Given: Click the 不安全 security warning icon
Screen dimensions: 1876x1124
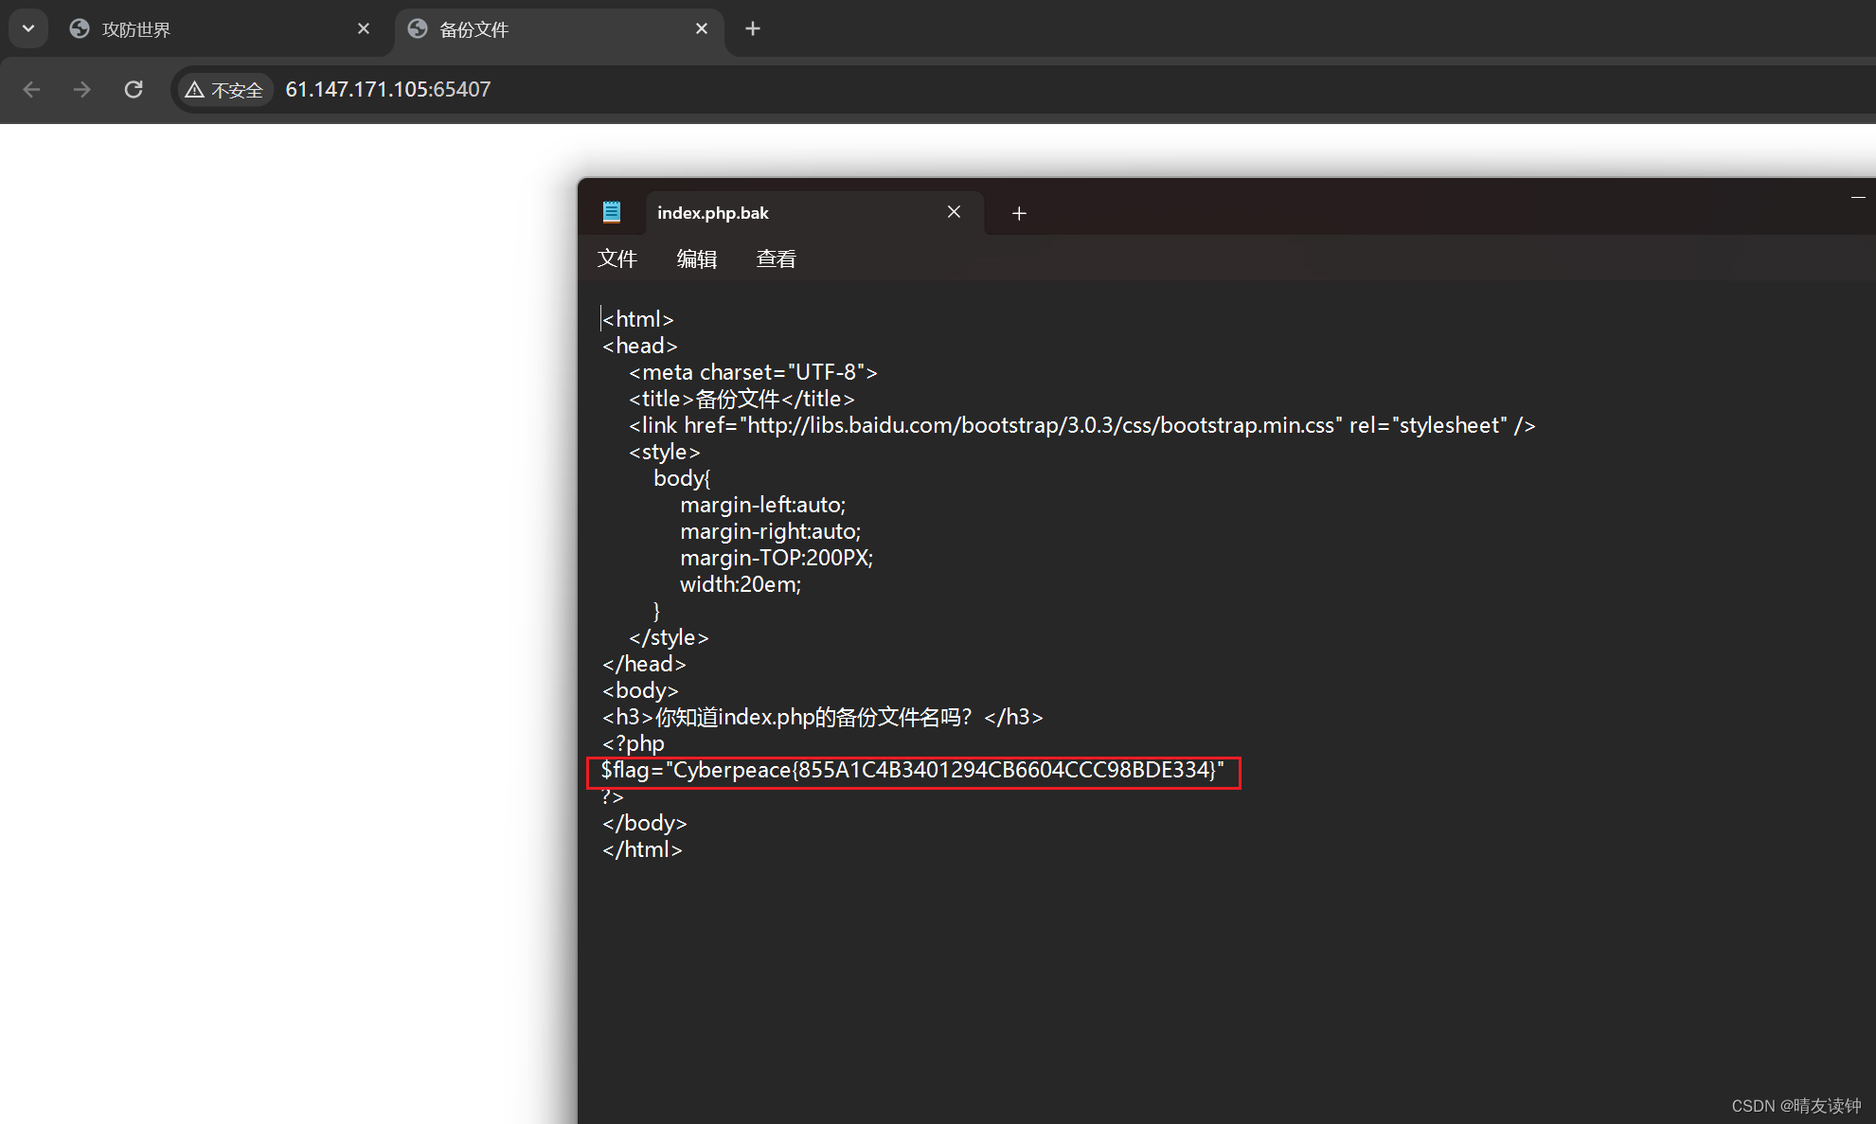Looking at the screenshot, I should (x=196, y=89).
